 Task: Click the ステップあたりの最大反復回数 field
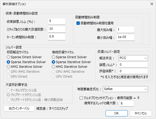(x=57, y=29)
